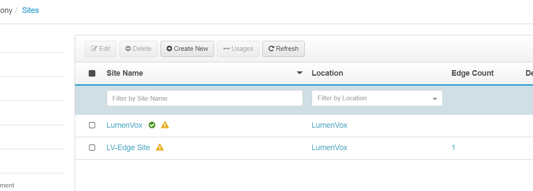Show Usages for selected site

pos(238,49)
